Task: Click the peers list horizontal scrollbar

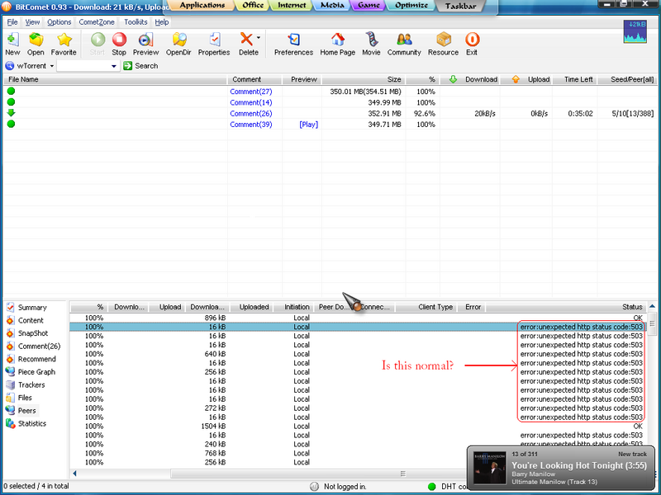Action: pos(248,474)
